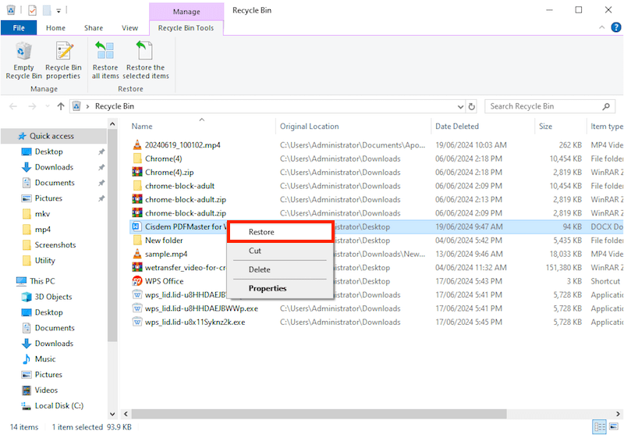This screenshot has width=624, height=435.
Task: Switch to Details view icon in status bar
Action: (599, 426)
